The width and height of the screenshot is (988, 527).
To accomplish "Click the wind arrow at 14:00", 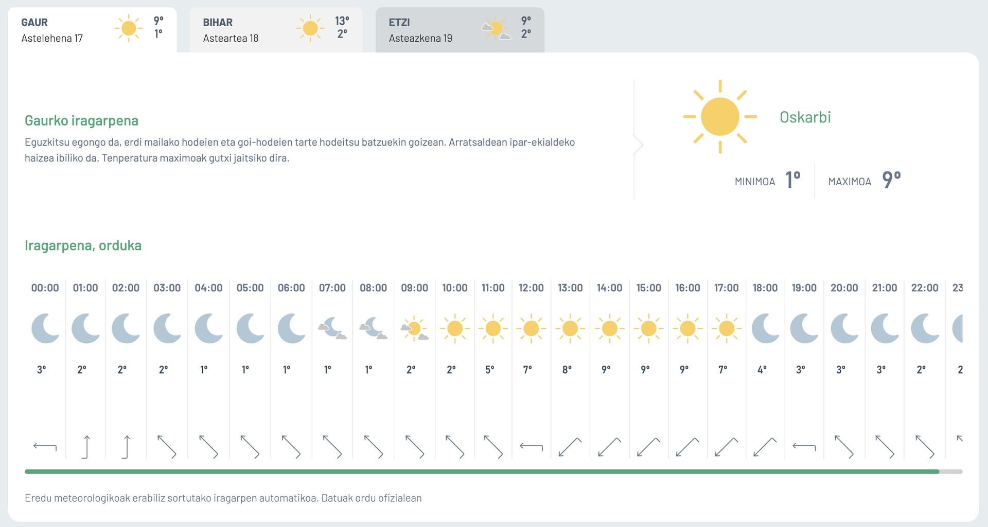I will coord(610,447).
